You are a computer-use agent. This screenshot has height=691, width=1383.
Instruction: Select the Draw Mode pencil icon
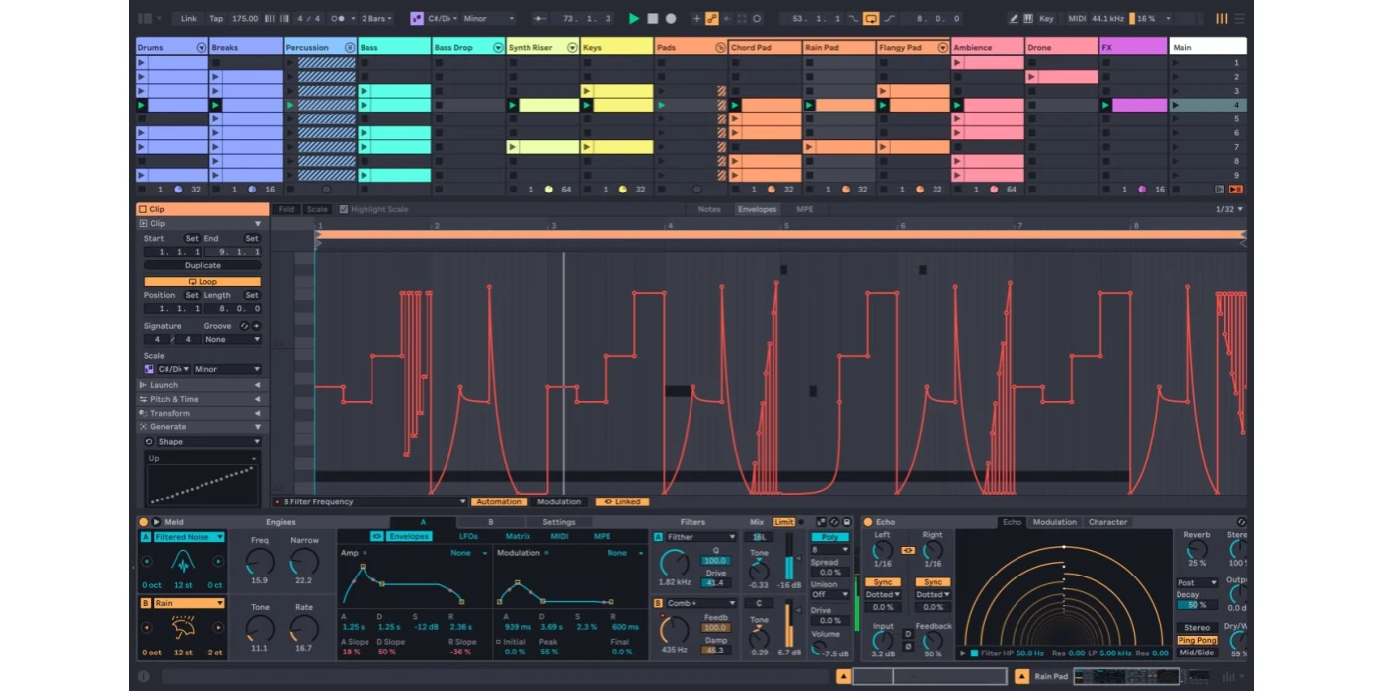click(x=1014, y=18)
